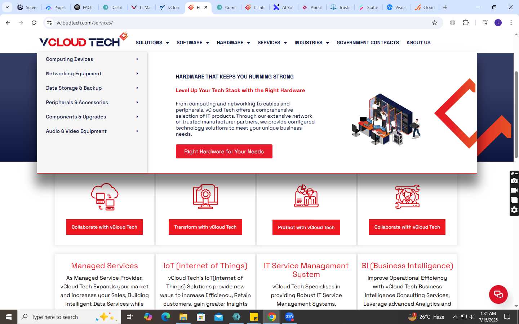Open the notification center icon
The width and height of the screenshot is (519, 324).
click(x=507, y=317)
